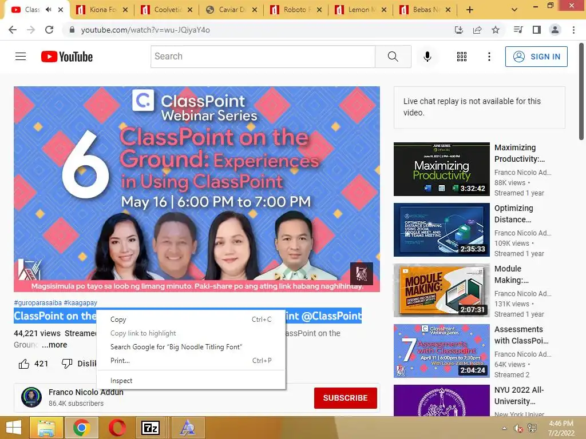Reload the current page
Image resolution: width=586 pixels, height=439 pixels.
click(x=49, y=30)
